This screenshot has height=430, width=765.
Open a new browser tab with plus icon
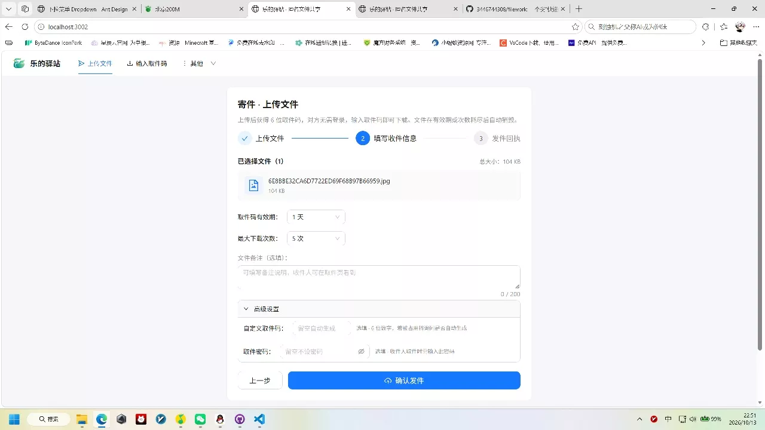click(579, 9)
